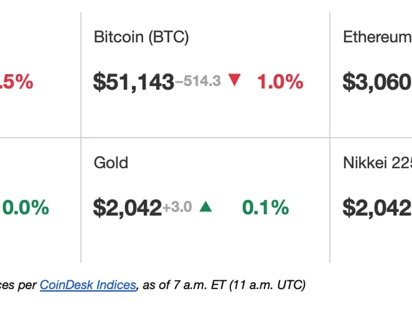Screen dimensions: 412x309
Task: Open the CoinDesk Indices link
Action: pyautogui.click(x=88, y=284)
